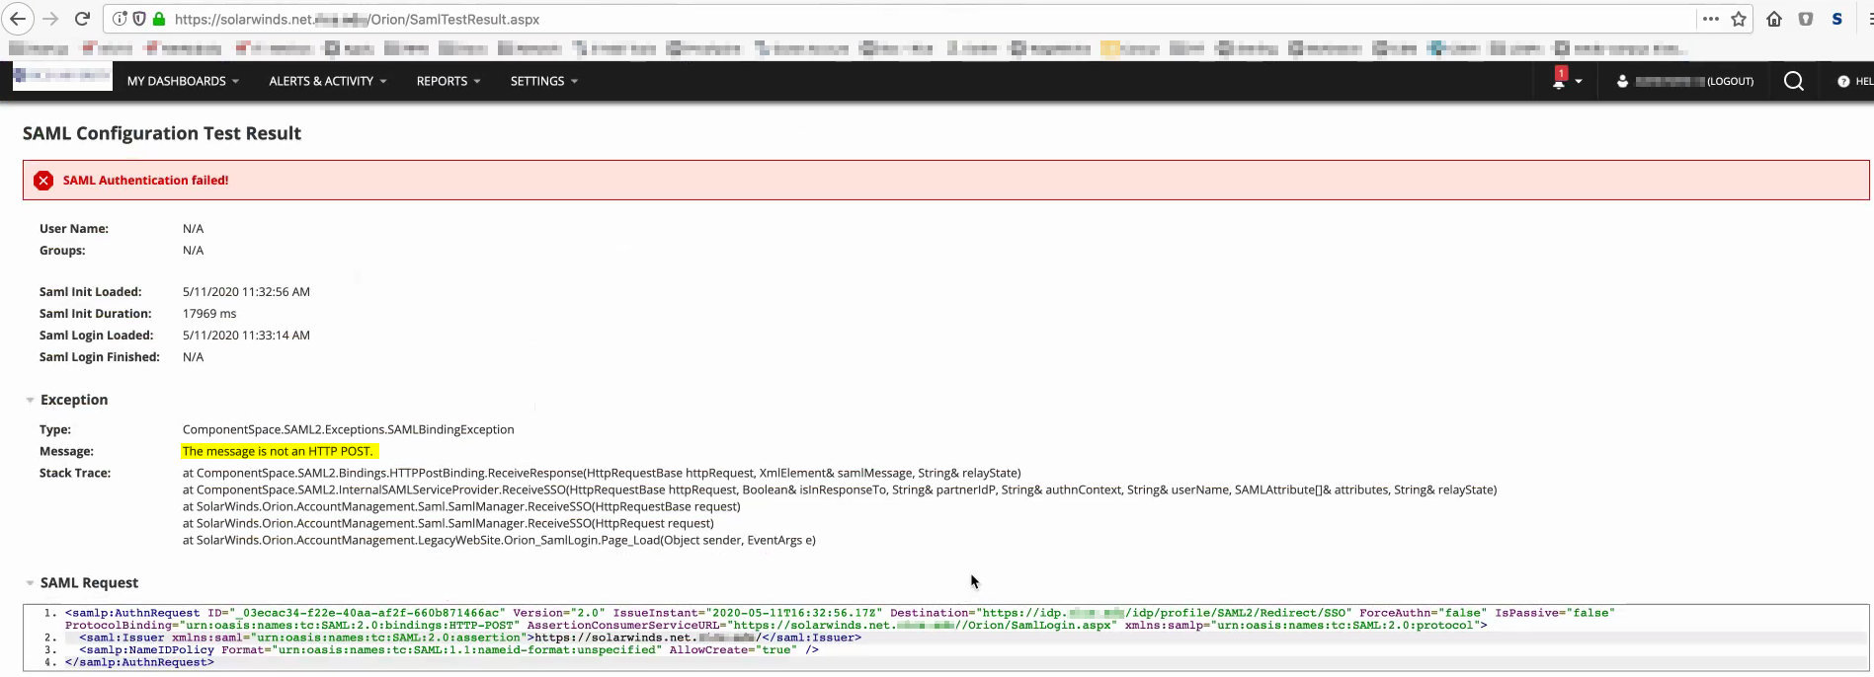Open the Reports menu
The height and width of the screenshot is (677, 1874).
tap(448, 81)
